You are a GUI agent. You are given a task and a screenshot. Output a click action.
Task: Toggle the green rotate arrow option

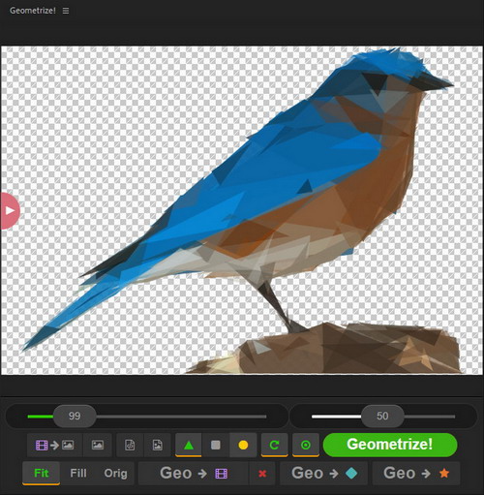(x=274, y=446)
